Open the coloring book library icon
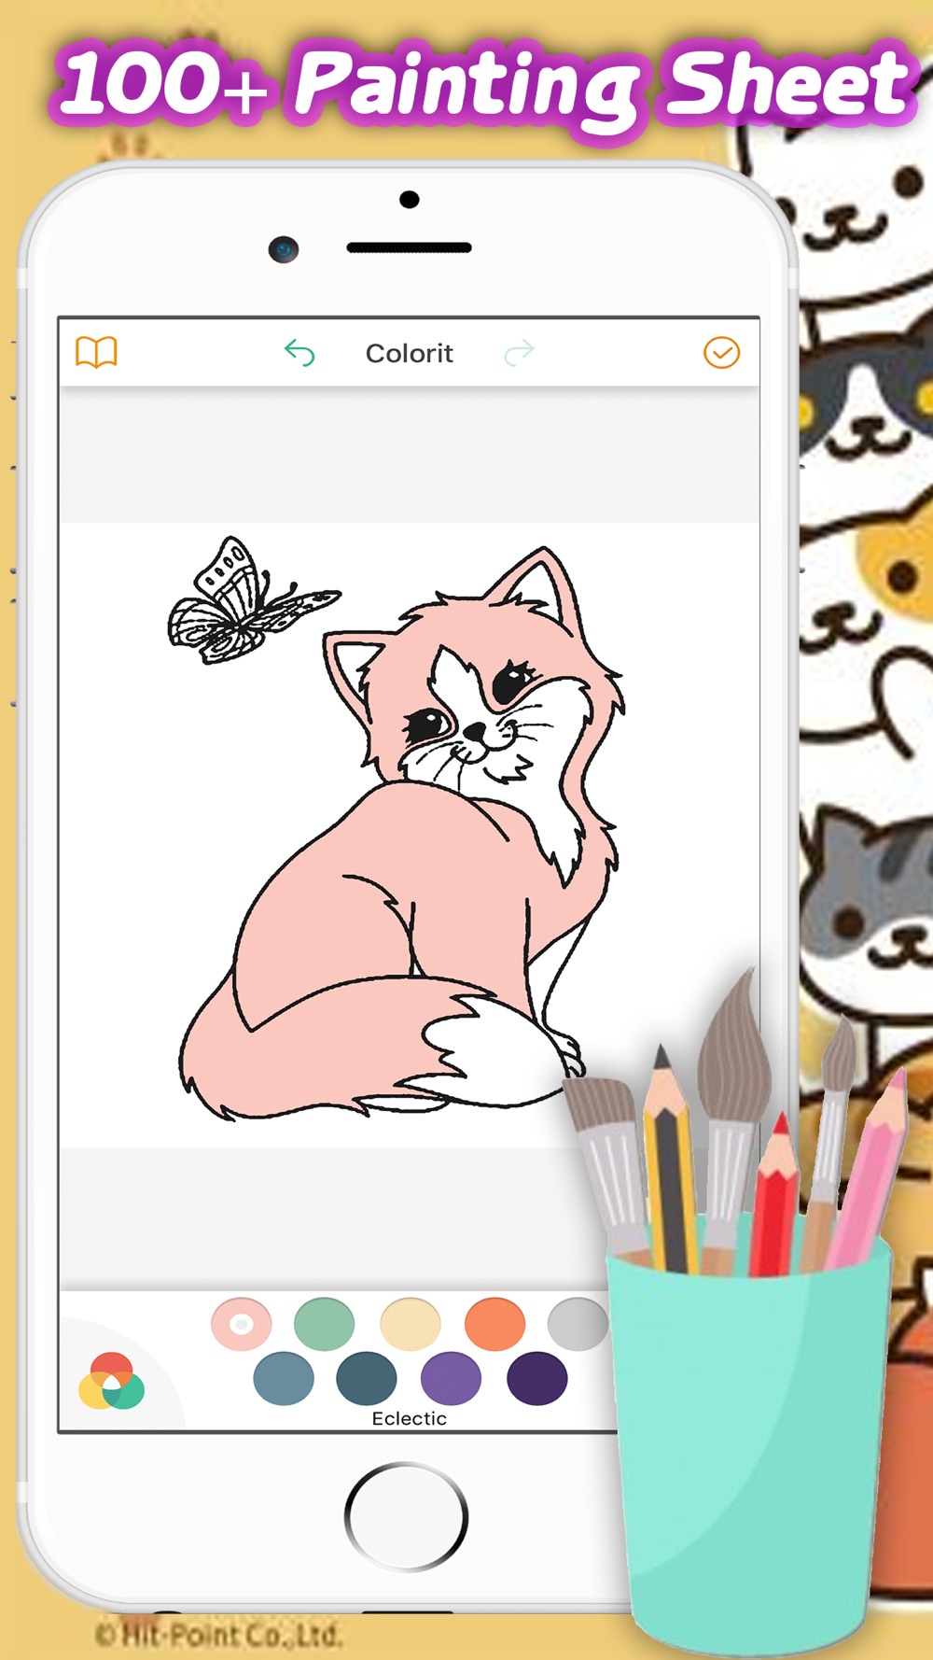 [x=96, y=353]
